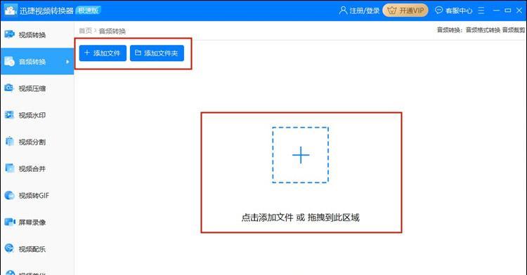527x275 pixels.
Task: Click the 迅捷视频转换器 app logo
Action: tap(10, 10)
